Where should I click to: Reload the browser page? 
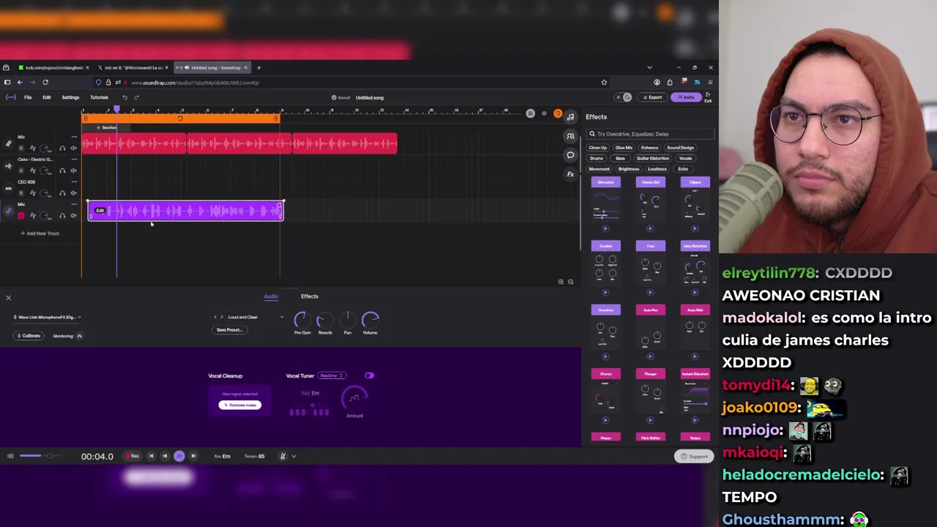pos(45,83)
